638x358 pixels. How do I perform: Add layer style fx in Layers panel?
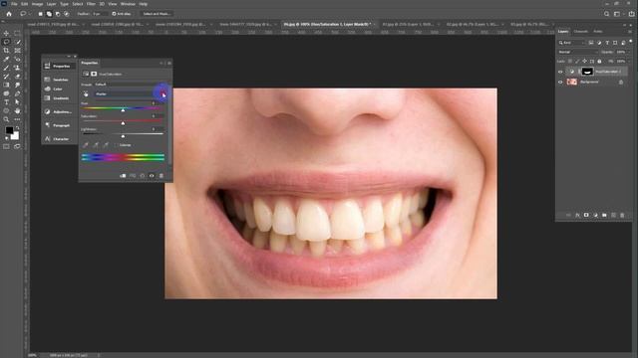(x=577, y=215)
